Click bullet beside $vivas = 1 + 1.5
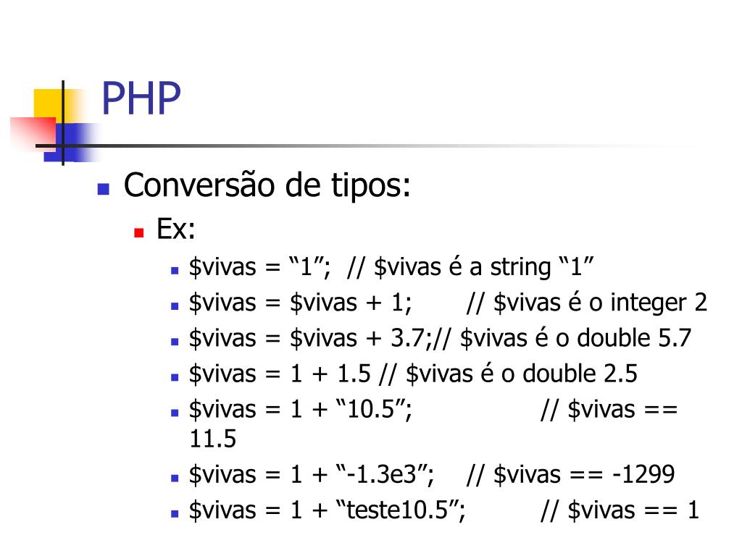Viewport: 742px width, 556px height. click(175, 378)
